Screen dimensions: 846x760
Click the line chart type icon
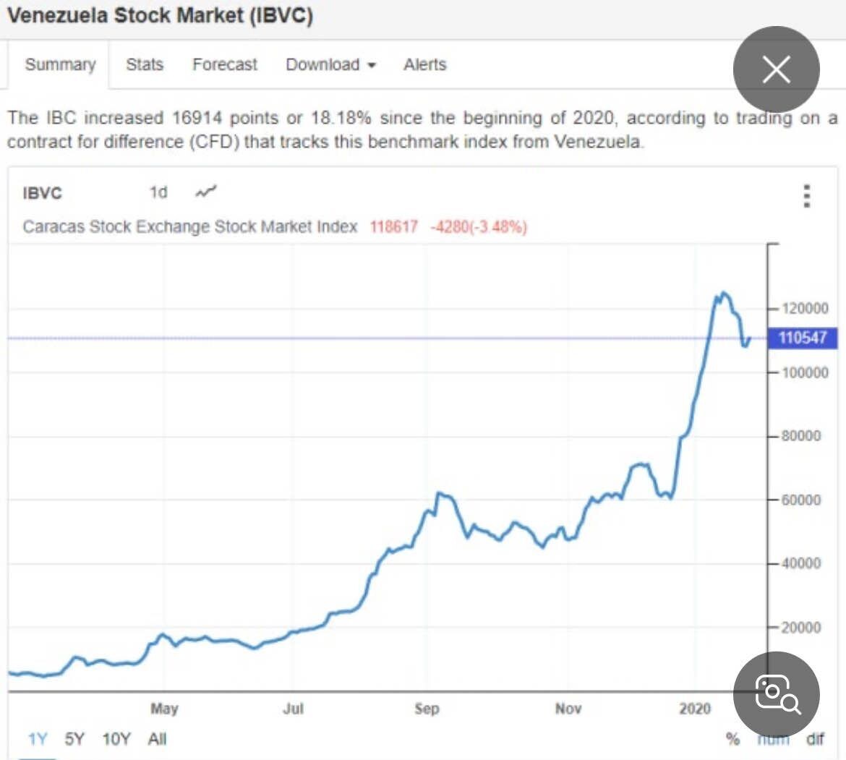206,192
